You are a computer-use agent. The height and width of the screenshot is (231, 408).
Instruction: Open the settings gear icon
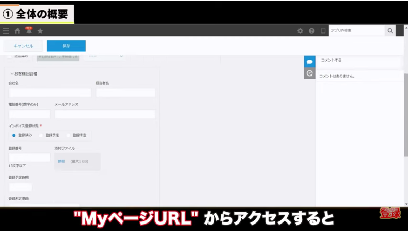click(x=300, y=31)
